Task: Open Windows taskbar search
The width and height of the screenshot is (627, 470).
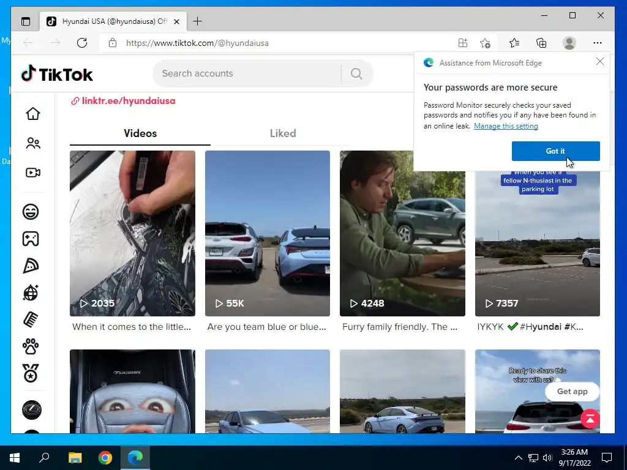Action: point(44,458)
